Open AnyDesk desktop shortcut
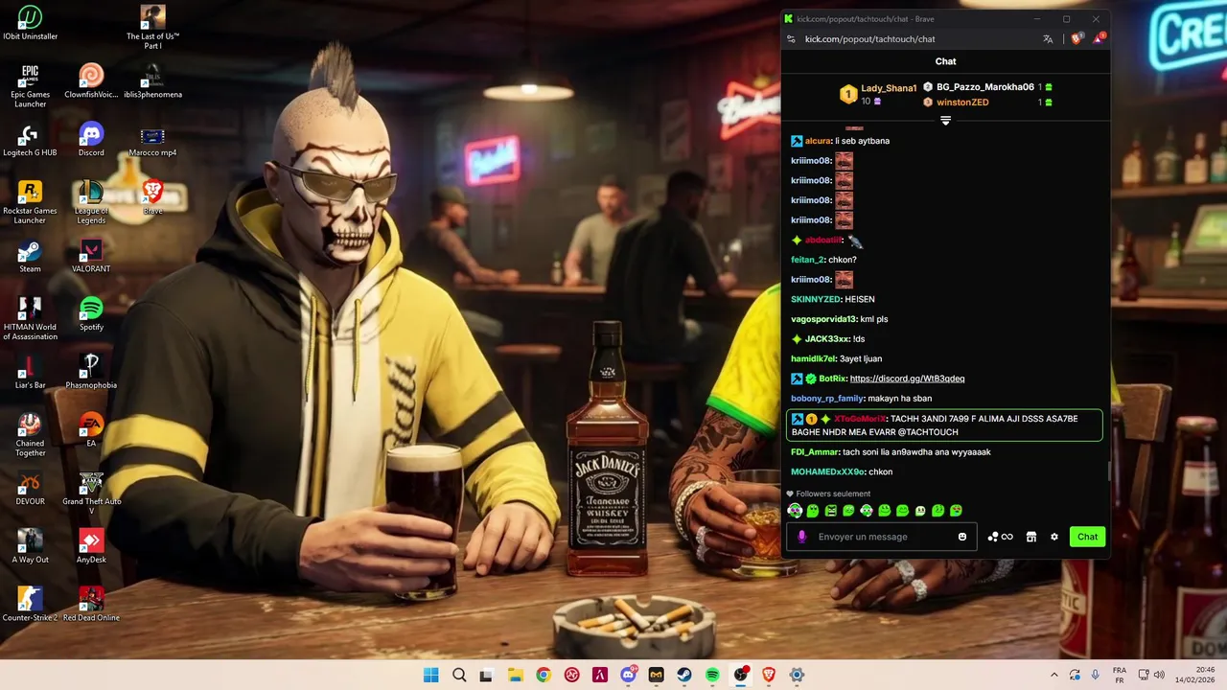Screen dimensions: 1227x690 click(x=91, y=546)
